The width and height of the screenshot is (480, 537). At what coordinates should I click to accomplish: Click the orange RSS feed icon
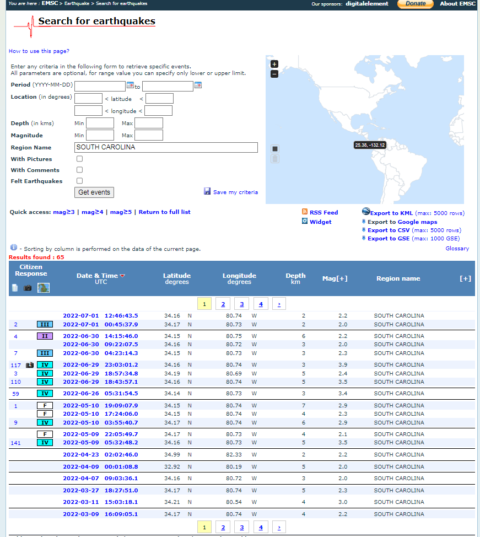[305, 212]
